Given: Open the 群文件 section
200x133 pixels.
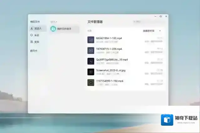Looking at the screenshot, I should [x=34, y=51].
